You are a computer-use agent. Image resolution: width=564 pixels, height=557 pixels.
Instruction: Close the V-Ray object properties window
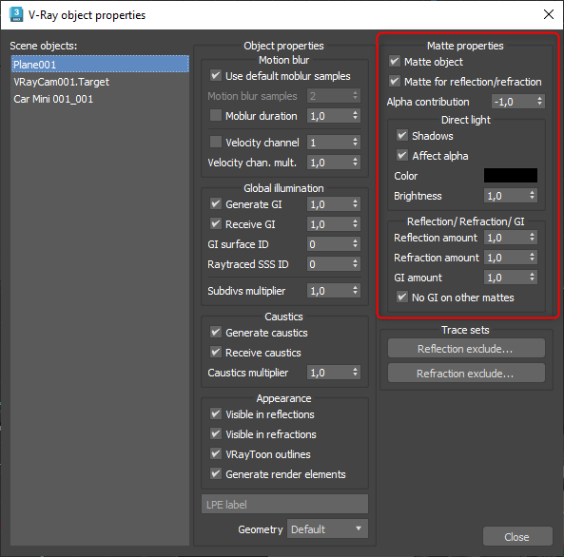(549, 14)
